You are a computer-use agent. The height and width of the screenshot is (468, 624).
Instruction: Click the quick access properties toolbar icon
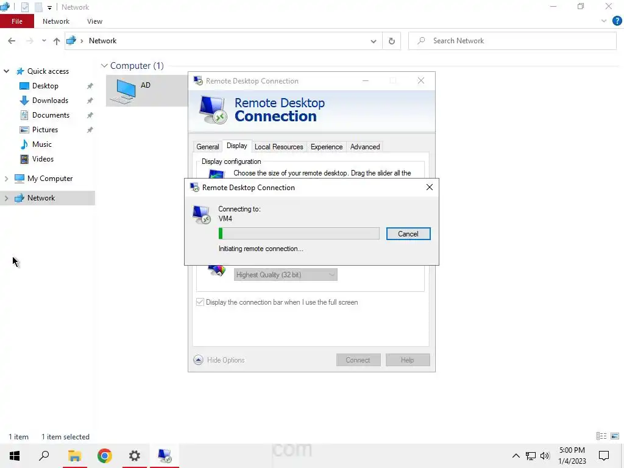[x=24, y=7]
